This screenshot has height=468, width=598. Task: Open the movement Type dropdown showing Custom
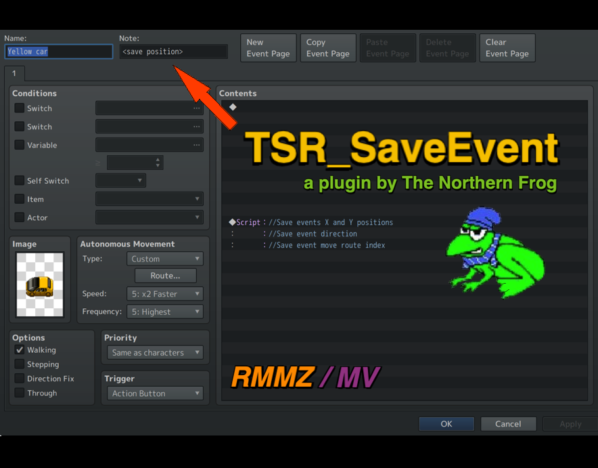point(165,259)
